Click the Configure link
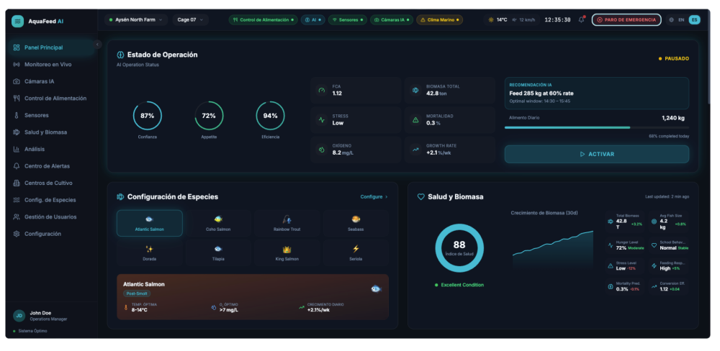This screenshot has width=720, height=351. pyautogui.click(x=374, y=197)
